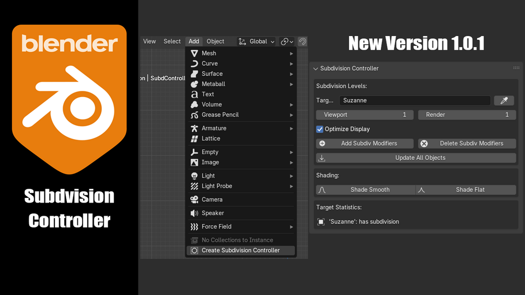Open the View menu

(x=149, y=41)
